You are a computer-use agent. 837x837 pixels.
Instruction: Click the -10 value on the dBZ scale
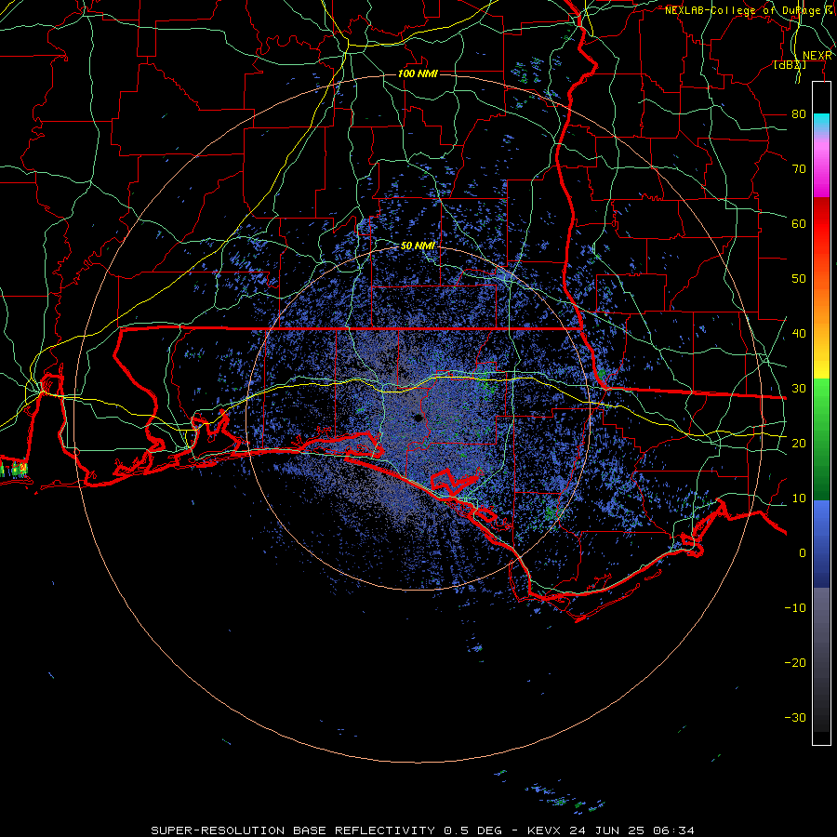tap(795, 607)
